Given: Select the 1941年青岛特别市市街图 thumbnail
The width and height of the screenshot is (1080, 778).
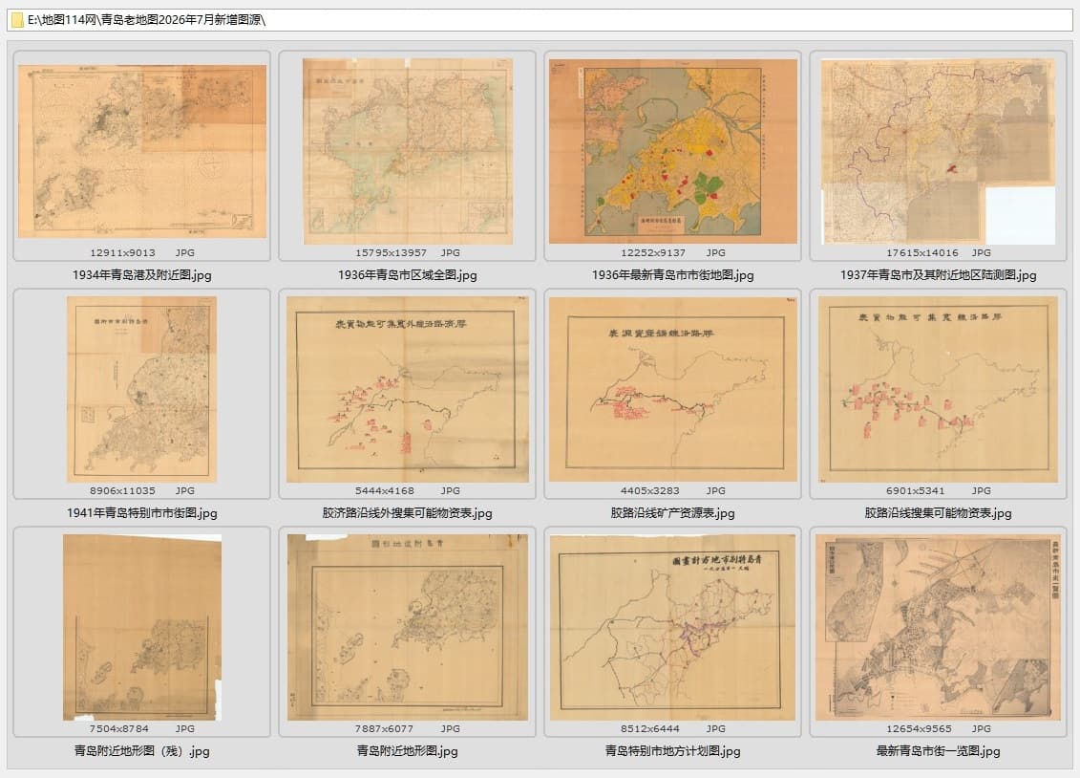Looking at the screenshot, I should point(142,389).
